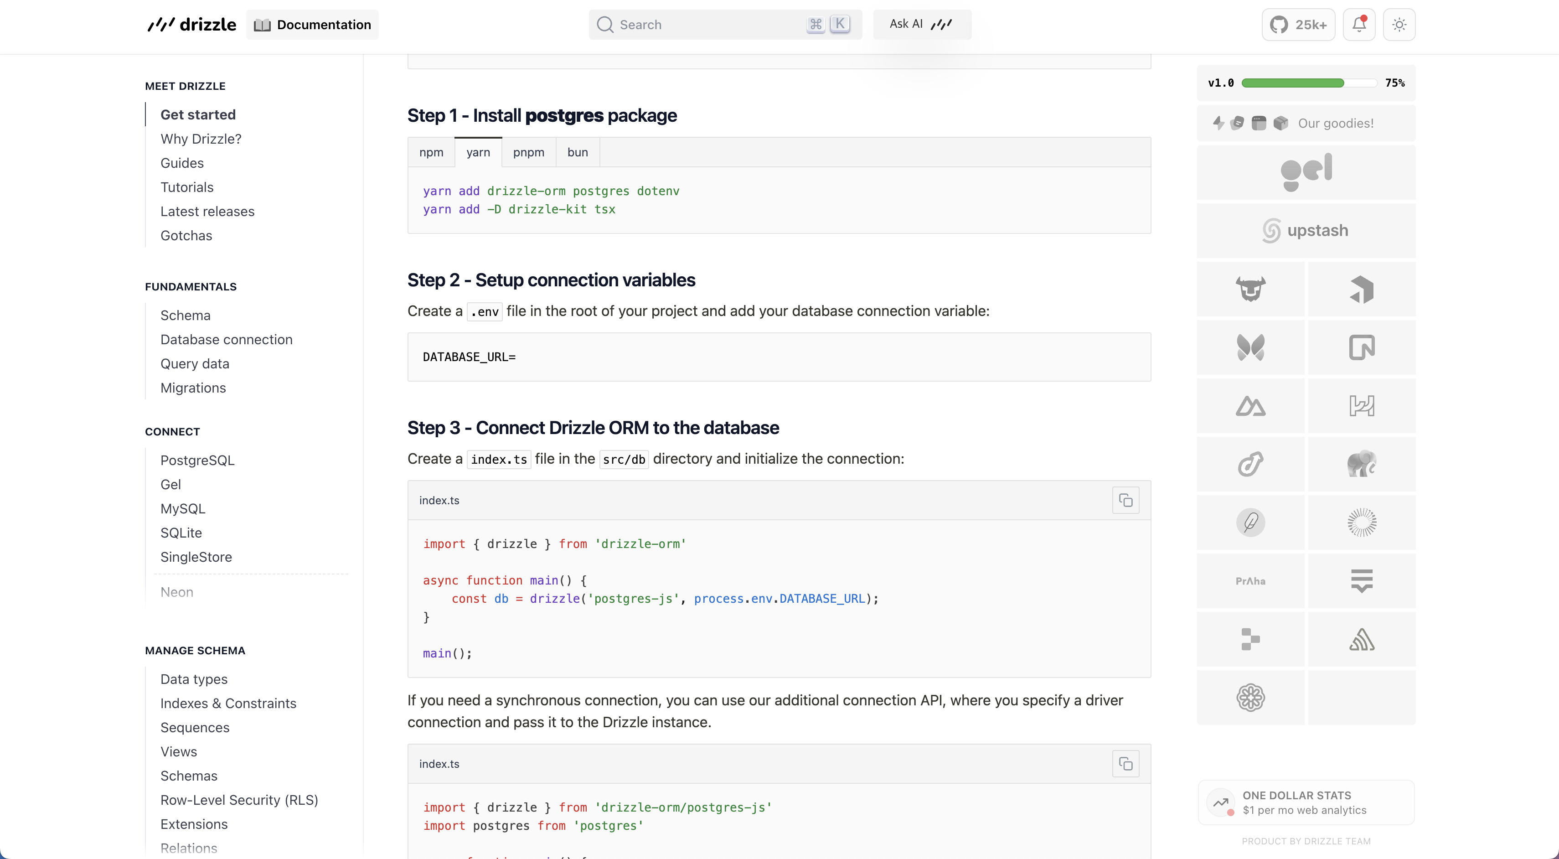Click the butterfly-shaped sponsor logo
Image resolution: width=1559 pixels, height=859 pixels.
pos(1250,347)
